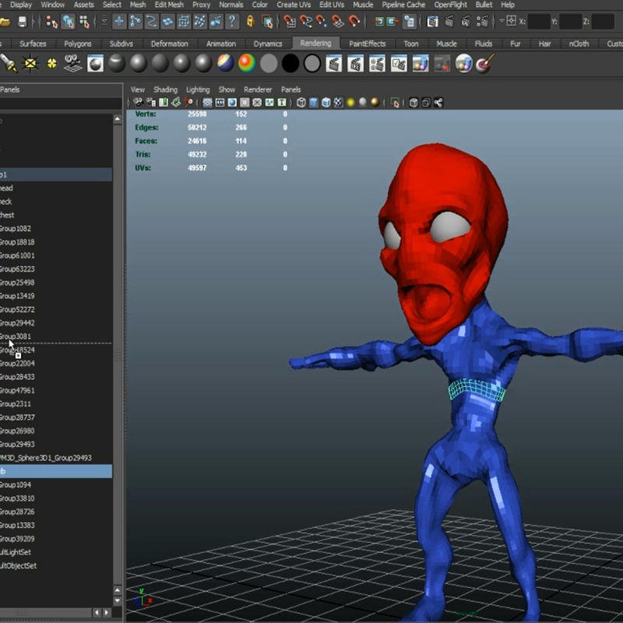
Task: Click the select camera viewport icon
Action: click(x=139, y=103)
